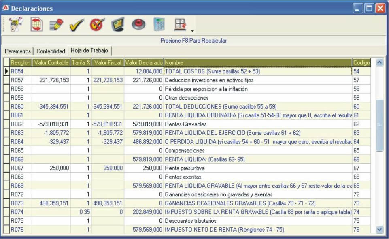The image size is (389, 239).
Task: Click the vertical scrollbar thumb
Action: tap(379, 125)
